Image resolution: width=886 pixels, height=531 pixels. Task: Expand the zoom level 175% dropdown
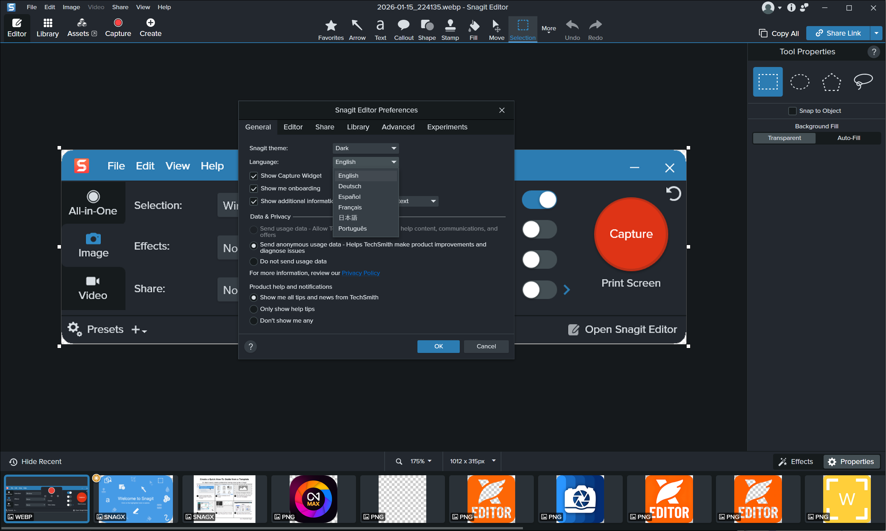click(421, 461)
